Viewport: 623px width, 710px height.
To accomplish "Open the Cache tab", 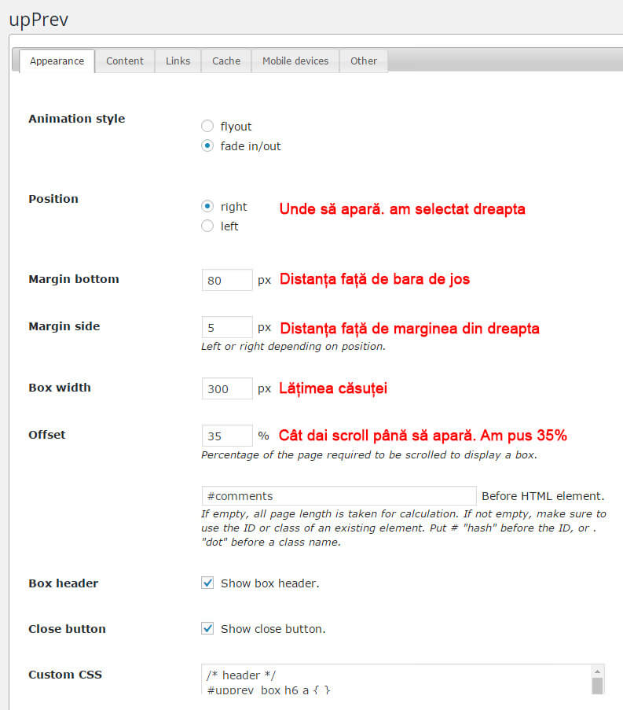I will click(x=226, y=61).
